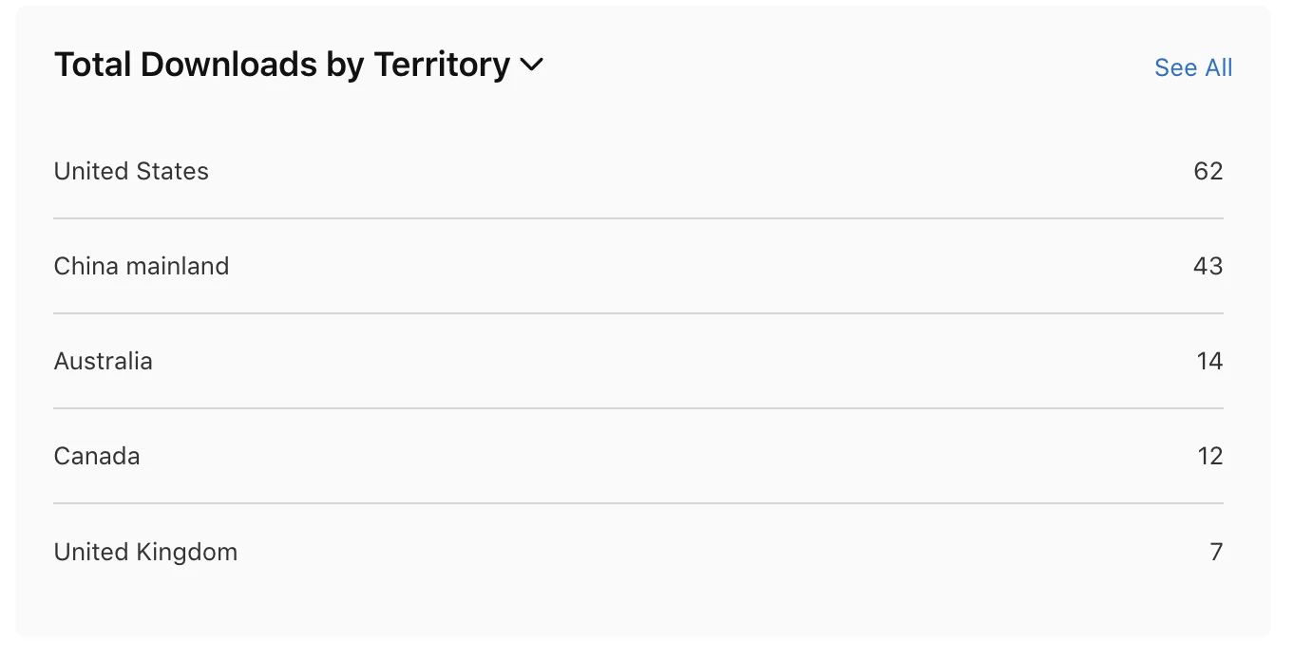Image resolution: width=1294 pixels, height=659 pixels.
Task: Expand the chevron beside Total Downloads by Territory
Action: tap(532, 66)
